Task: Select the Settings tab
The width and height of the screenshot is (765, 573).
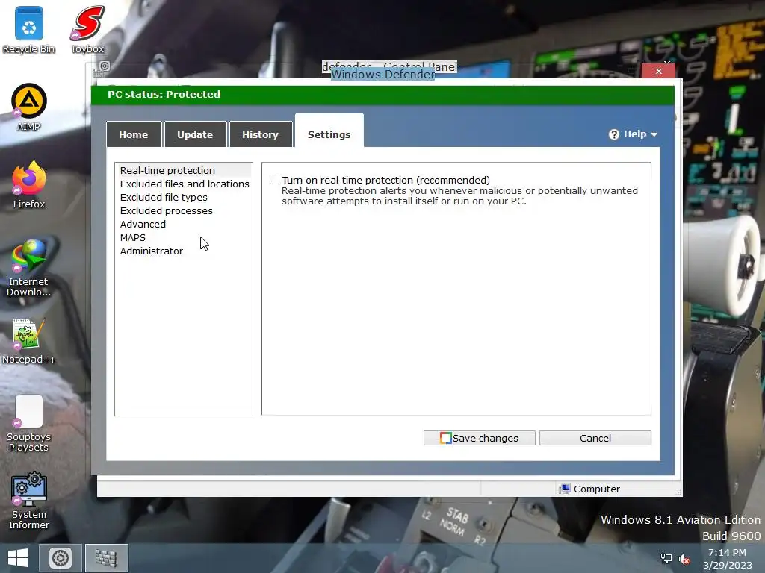Action: (x=329, y=131)
